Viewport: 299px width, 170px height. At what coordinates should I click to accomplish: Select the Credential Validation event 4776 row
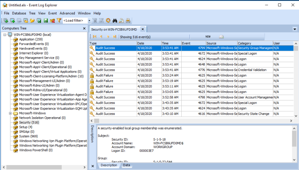point(191,70)
